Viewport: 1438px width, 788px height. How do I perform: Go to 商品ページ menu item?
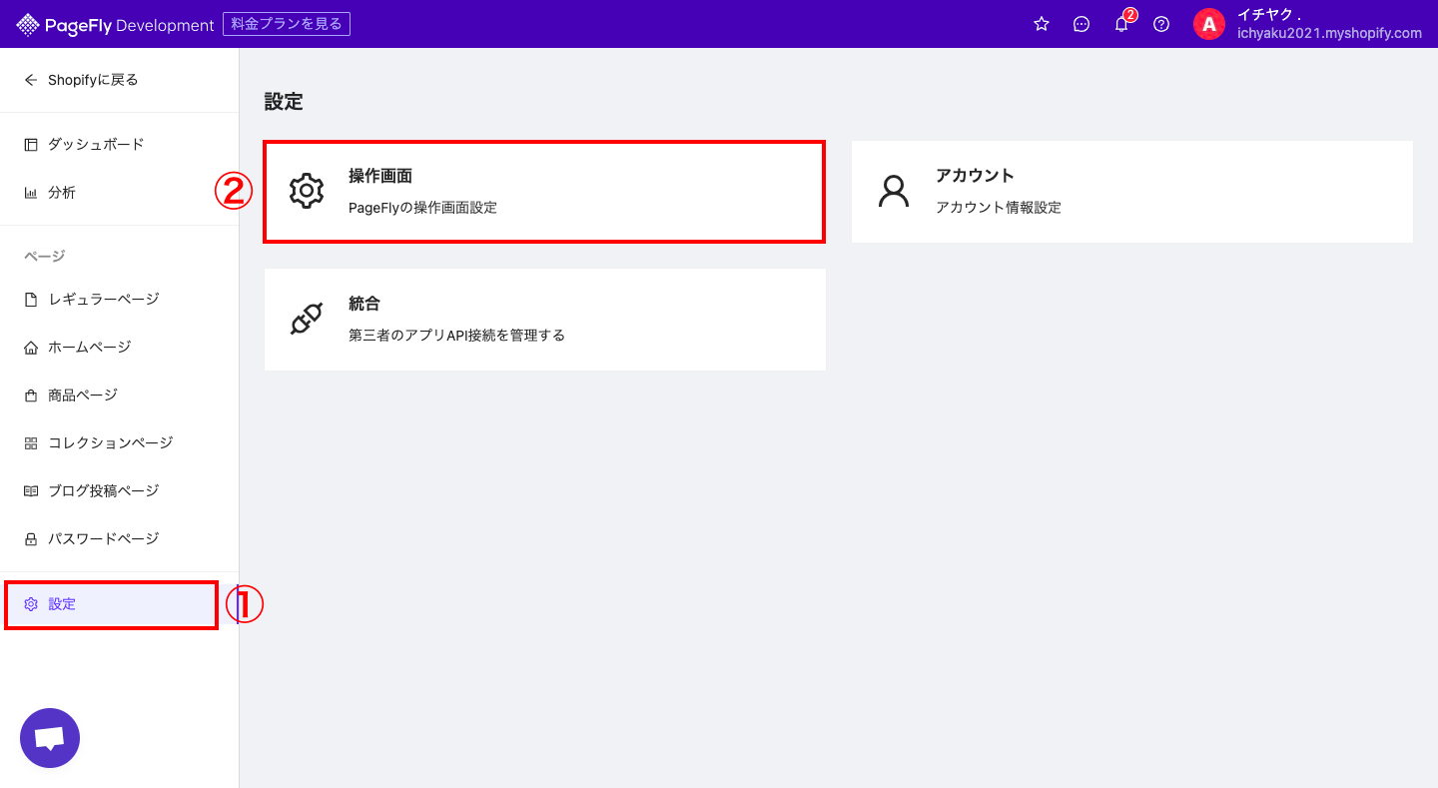(83, 395)
